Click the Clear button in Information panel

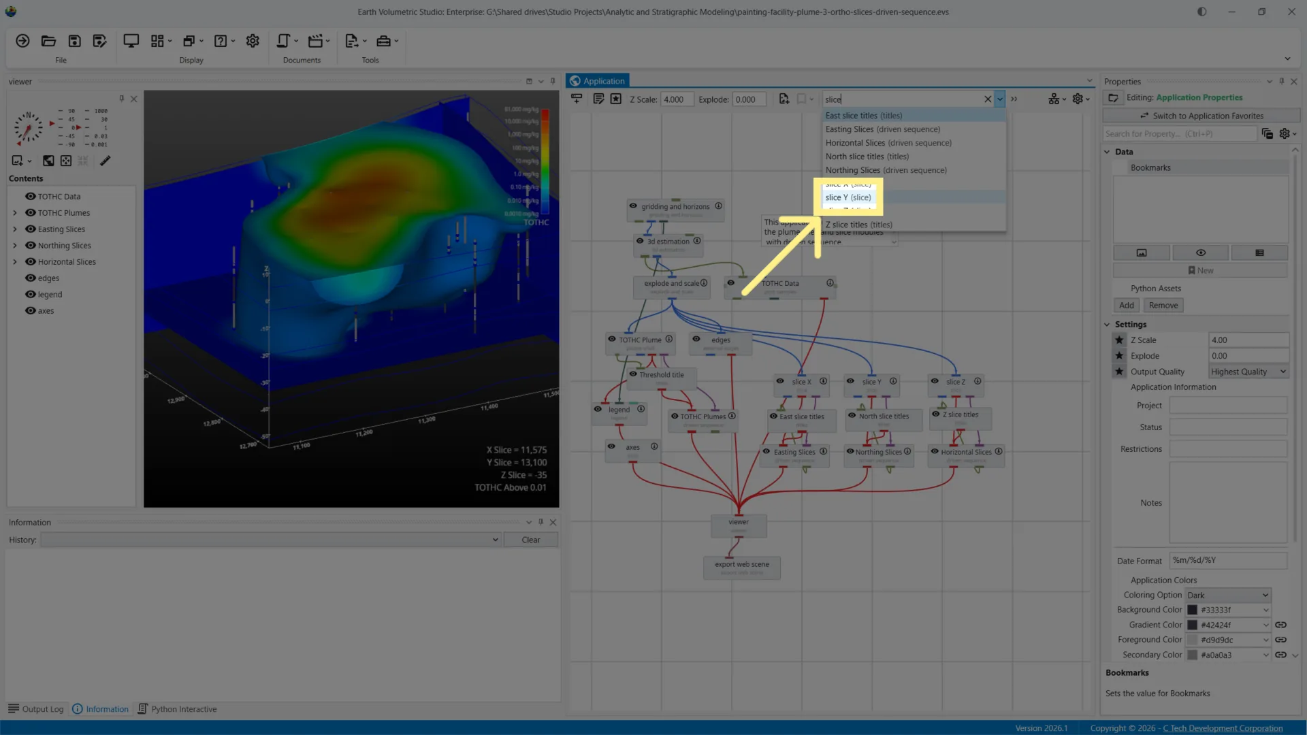pos(531,540)
